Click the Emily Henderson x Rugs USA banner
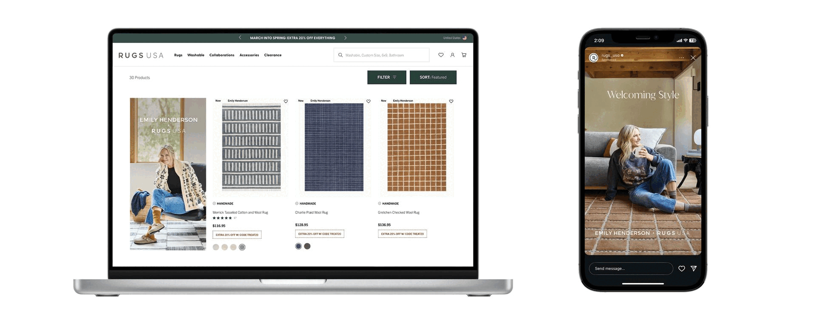Viewport: 816px width, 326px height. point(168,174)
